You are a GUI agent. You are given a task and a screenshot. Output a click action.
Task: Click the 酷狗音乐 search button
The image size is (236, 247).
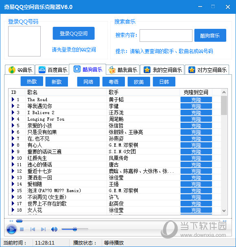pos(210,35)
